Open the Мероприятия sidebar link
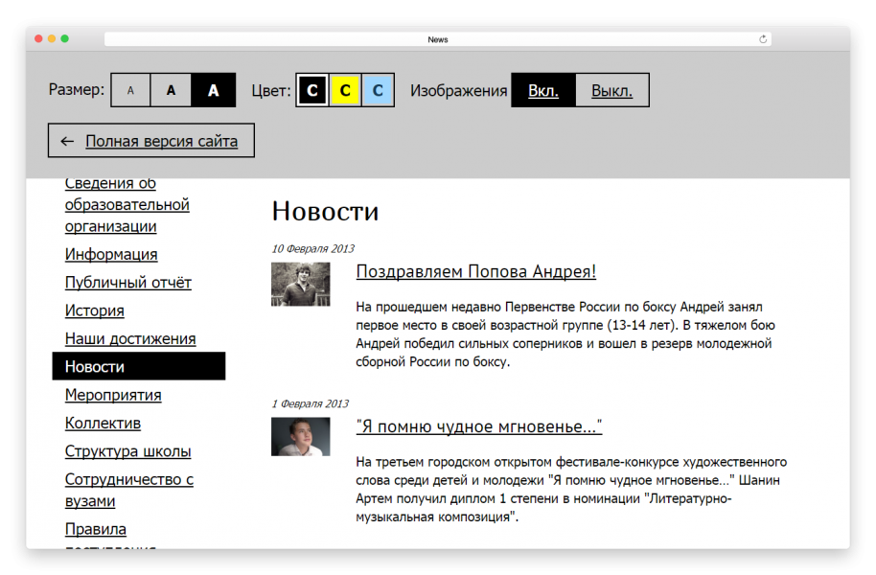The height and width of the screenshot is (575, 876). click(113, 395)
